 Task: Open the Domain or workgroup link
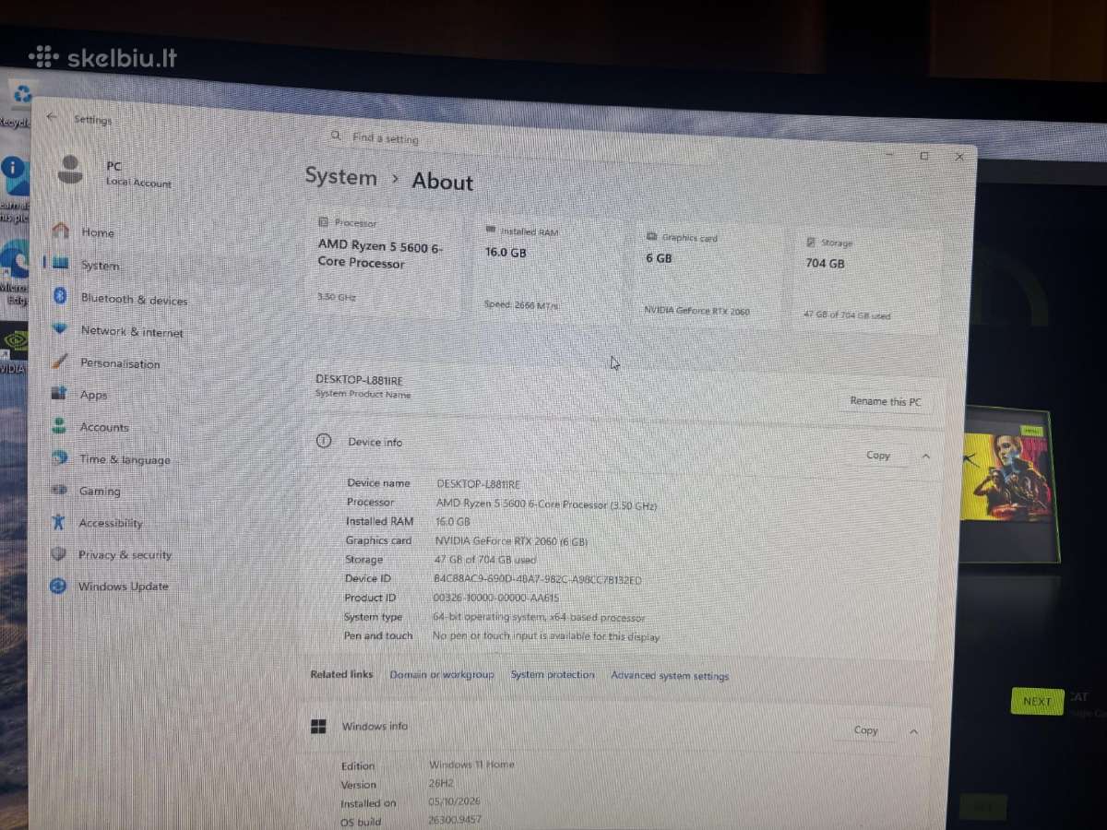point(442,674)
